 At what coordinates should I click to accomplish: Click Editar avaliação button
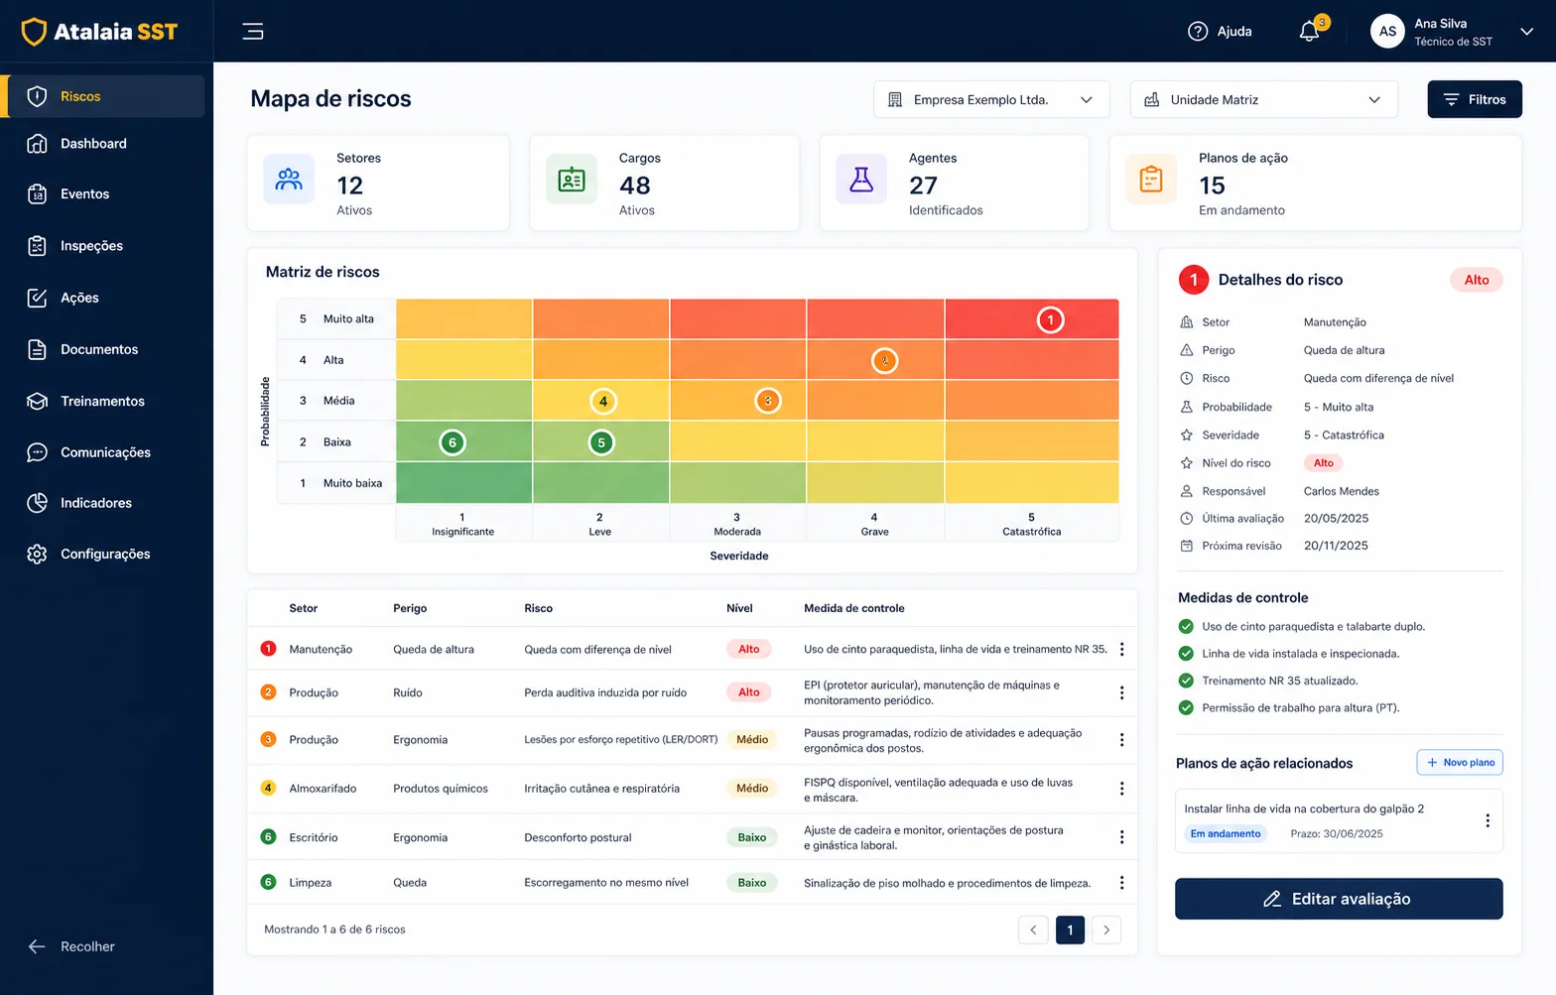click(1339, 899)
